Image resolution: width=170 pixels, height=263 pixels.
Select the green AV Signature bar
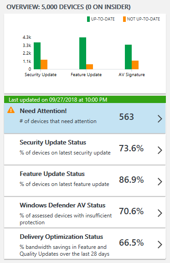[x=128, y=57]
